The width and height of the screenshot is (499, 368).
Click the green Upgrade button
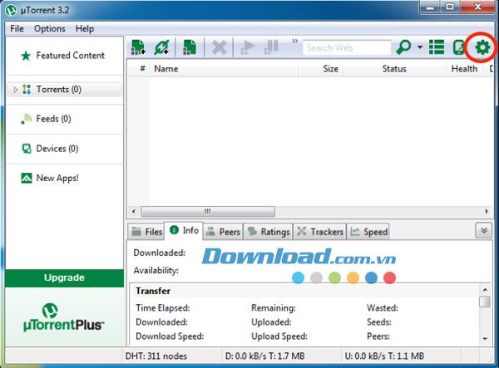[x=65, y=278]
